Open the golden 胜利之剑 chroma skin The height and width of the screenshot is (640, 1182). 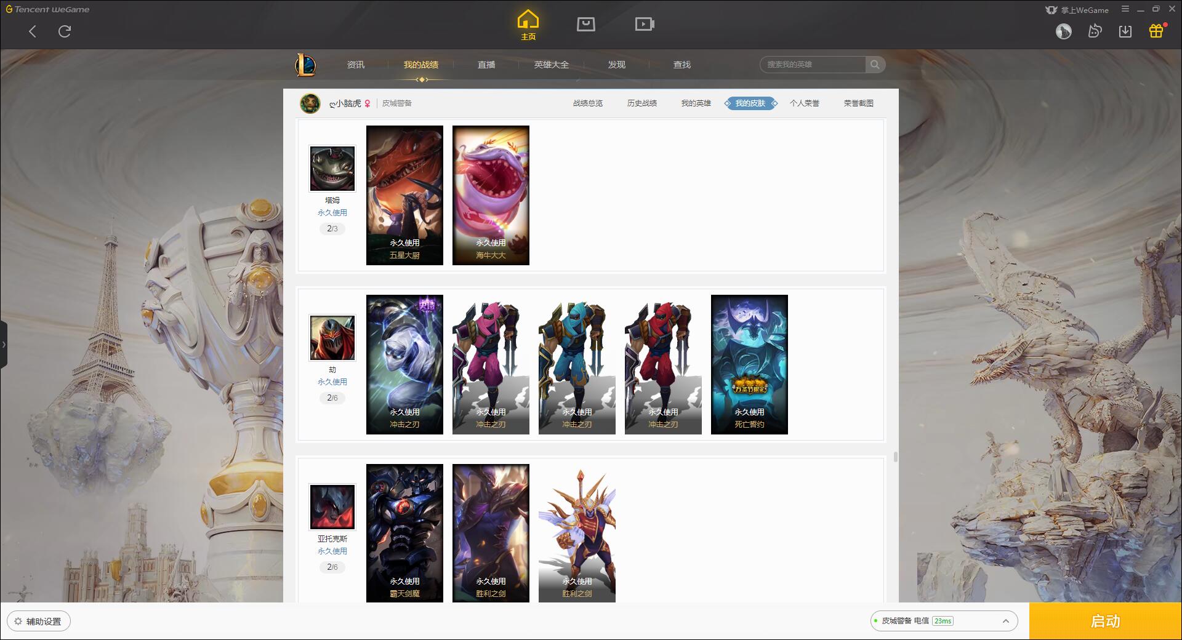(x=577, y=533)
